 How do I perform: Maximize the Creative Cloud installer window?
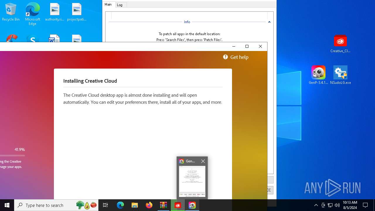click(x=247, y=46)
